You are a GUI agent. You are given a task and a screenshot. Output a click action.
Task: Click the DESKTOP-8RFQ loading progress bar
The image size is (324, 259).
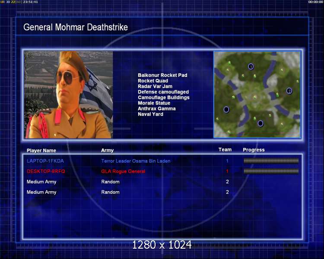coord(271,171)
